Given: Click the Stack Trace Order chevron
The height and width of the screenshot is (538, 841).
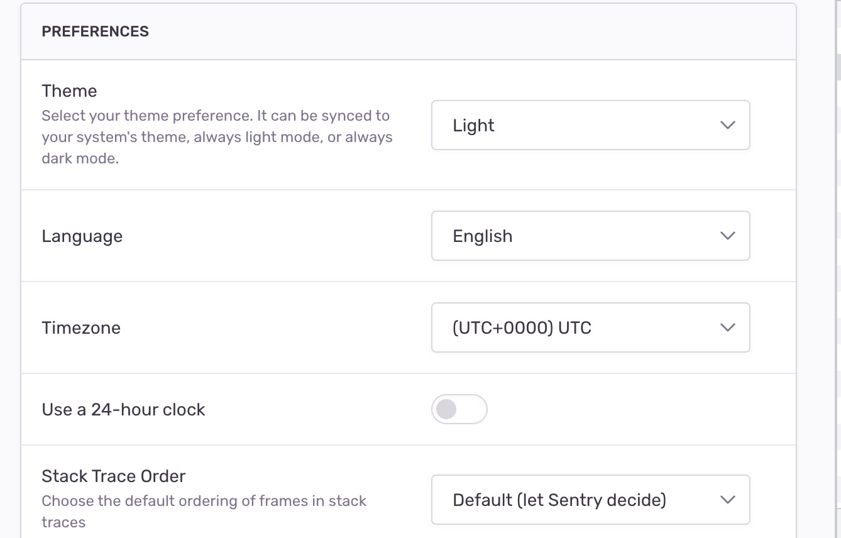Looking at the screenshot, I should pos(727,500).
